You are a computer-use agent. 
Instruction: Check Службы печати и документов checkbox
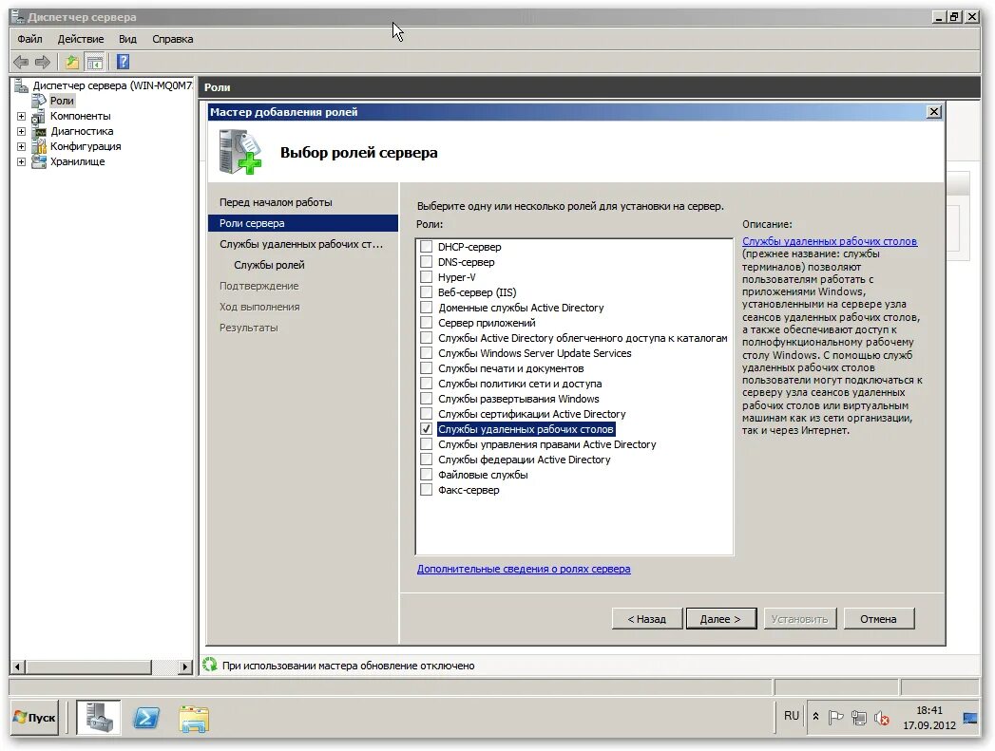427,368
